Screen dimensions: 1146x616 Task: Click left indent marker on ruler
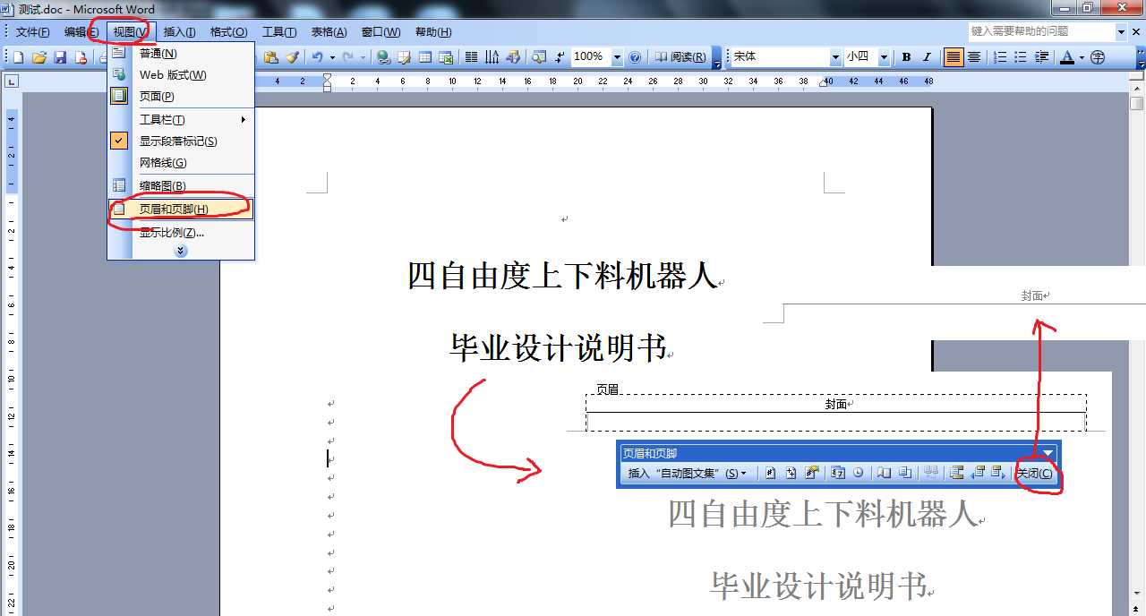coord(327,90)
